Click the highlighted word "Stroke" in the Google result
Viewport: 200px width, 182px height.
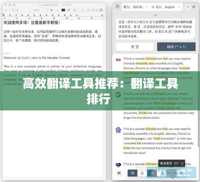point(143,113)
